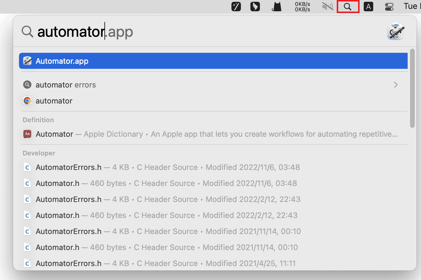421x280 pixels.
Task: Open Automator.h modified 2022/11/6
Action: tap(213, 183)
